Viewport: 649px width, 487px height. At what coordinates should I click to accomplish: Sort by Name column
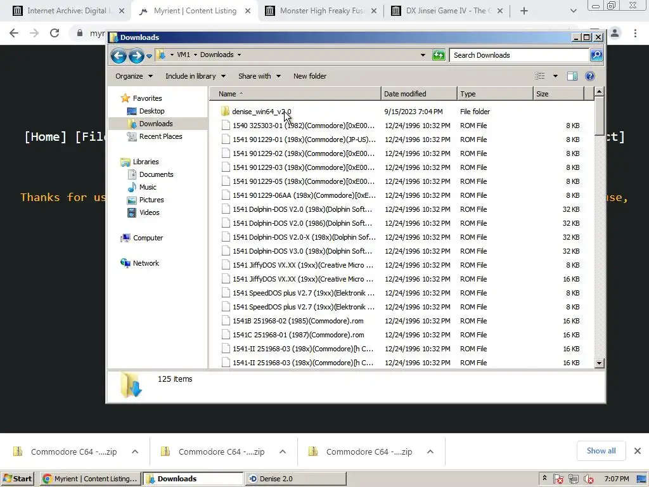(x=295, y=94)
